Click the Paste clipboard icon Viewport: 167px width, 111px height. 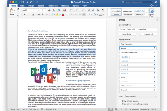click(x=12, y=11)
